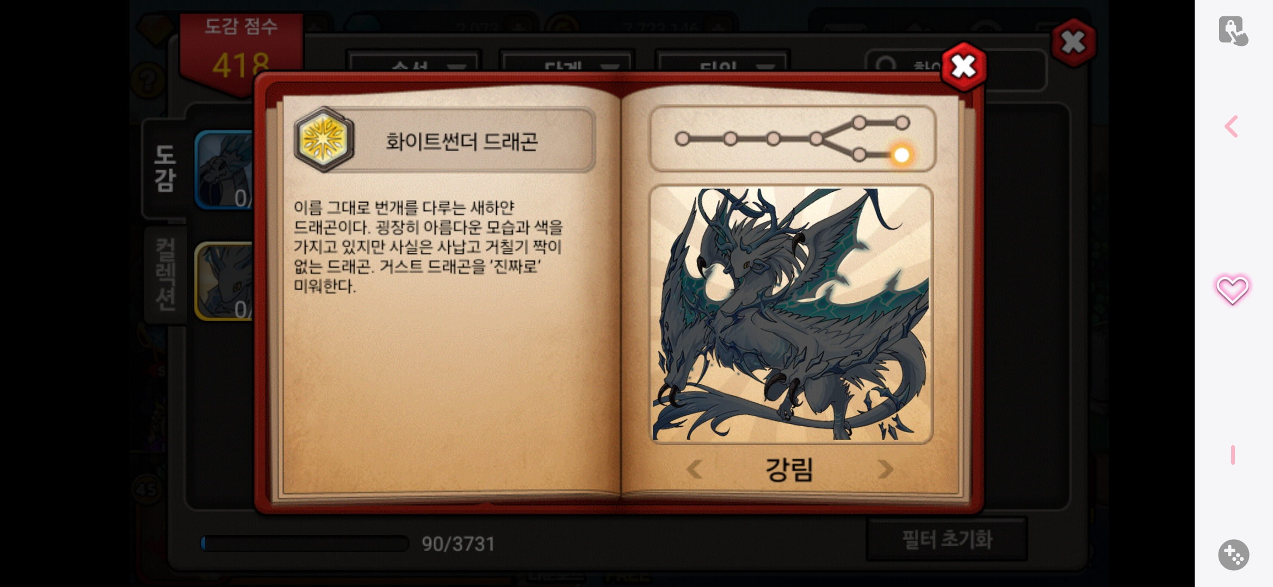Select the second evolution stage node
Viewport: 1273px width, 587px height.
coord(731,139)
